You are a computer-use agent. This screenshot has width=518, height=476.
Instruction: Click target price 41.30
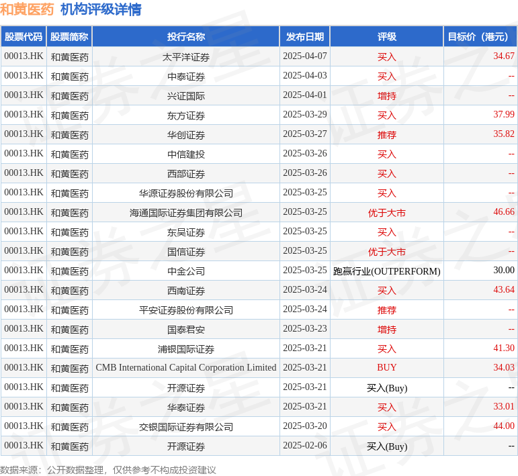coord(504,348)
